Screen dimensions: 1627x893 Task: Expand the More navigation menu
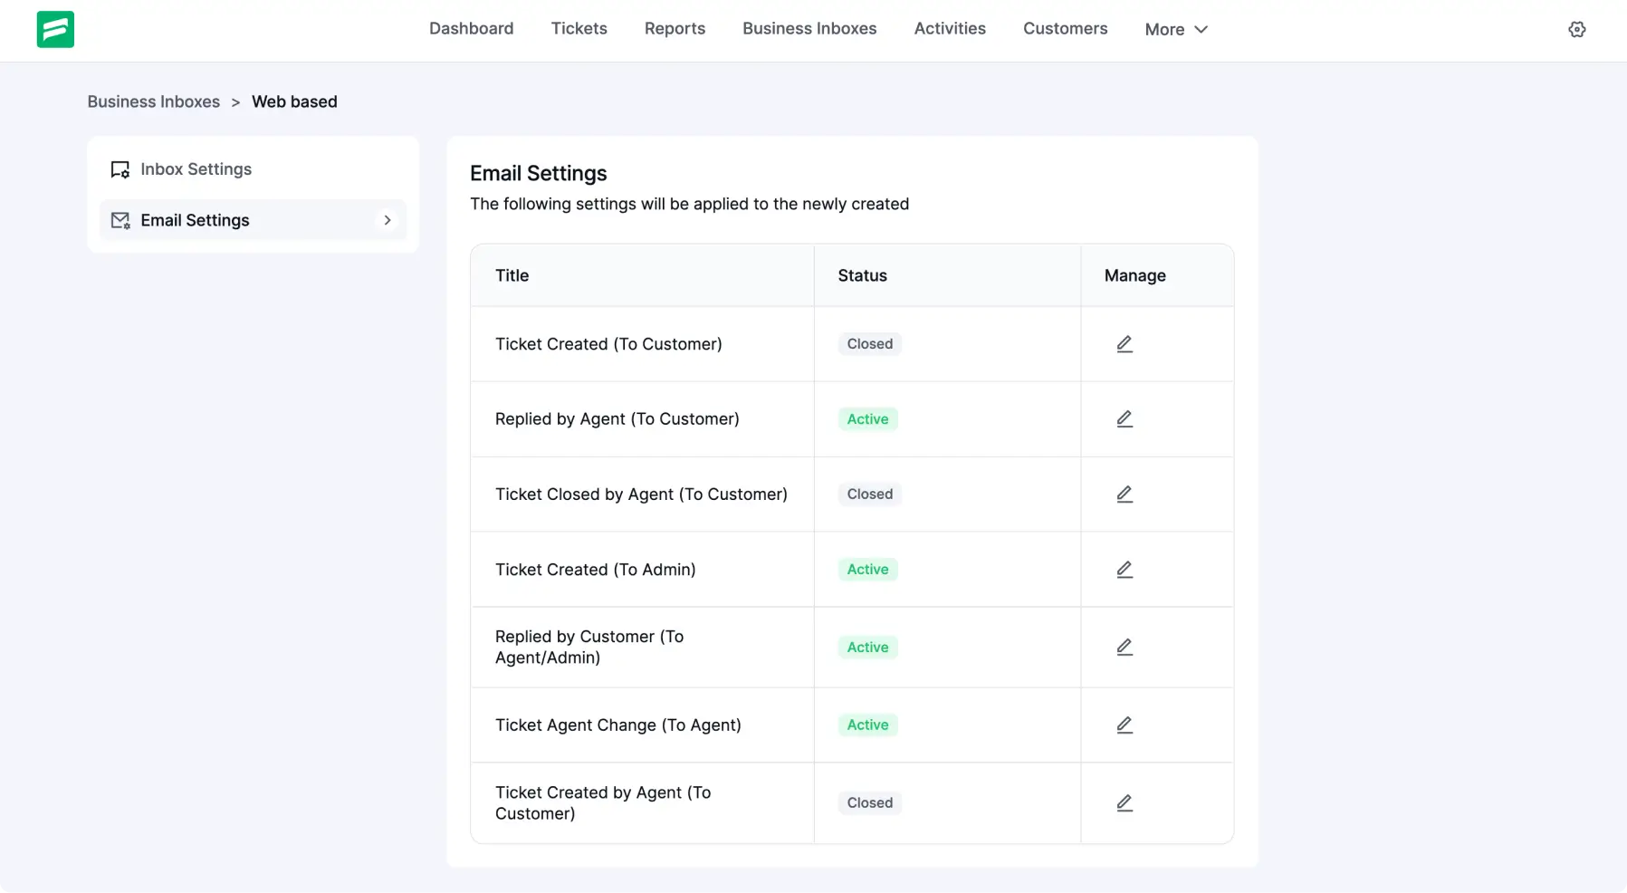point(1175,29)
